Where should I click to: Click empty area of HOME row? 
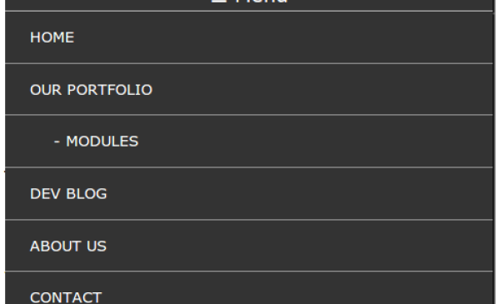287,37
